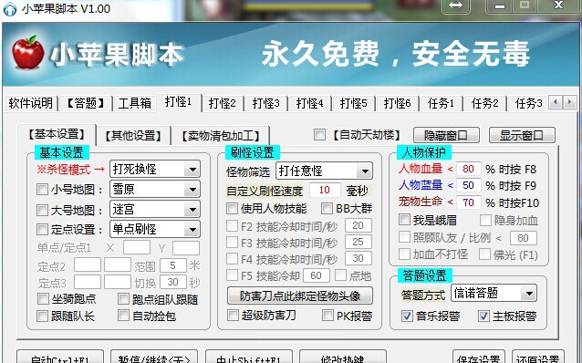The height and width of the screenshot is (363, 582).
Task: Switch to 【答题】 tab
Action: pyautogui.click(x=86, y=103)
